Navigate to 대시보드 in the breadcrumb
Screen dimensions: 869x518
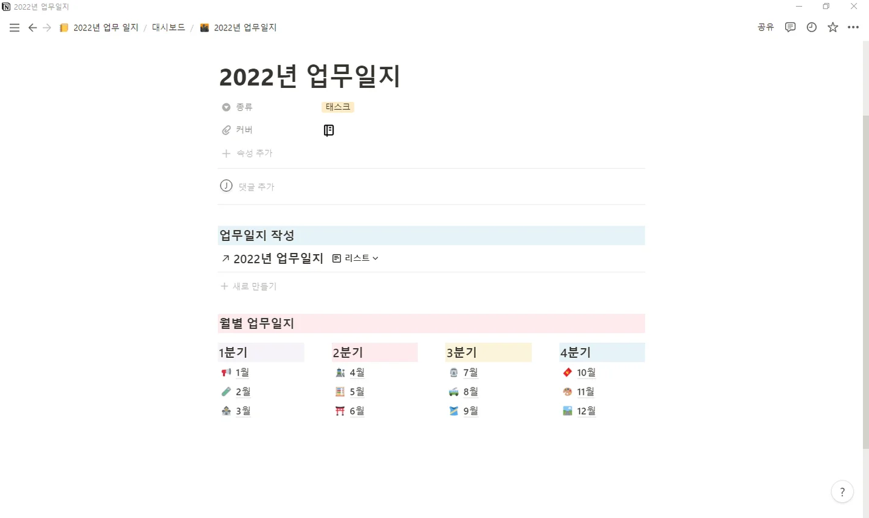pyautogui.click(x=168, y=27)
